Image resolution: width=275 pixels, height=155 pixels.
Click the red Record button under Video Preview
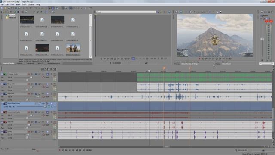click(199, 59)
